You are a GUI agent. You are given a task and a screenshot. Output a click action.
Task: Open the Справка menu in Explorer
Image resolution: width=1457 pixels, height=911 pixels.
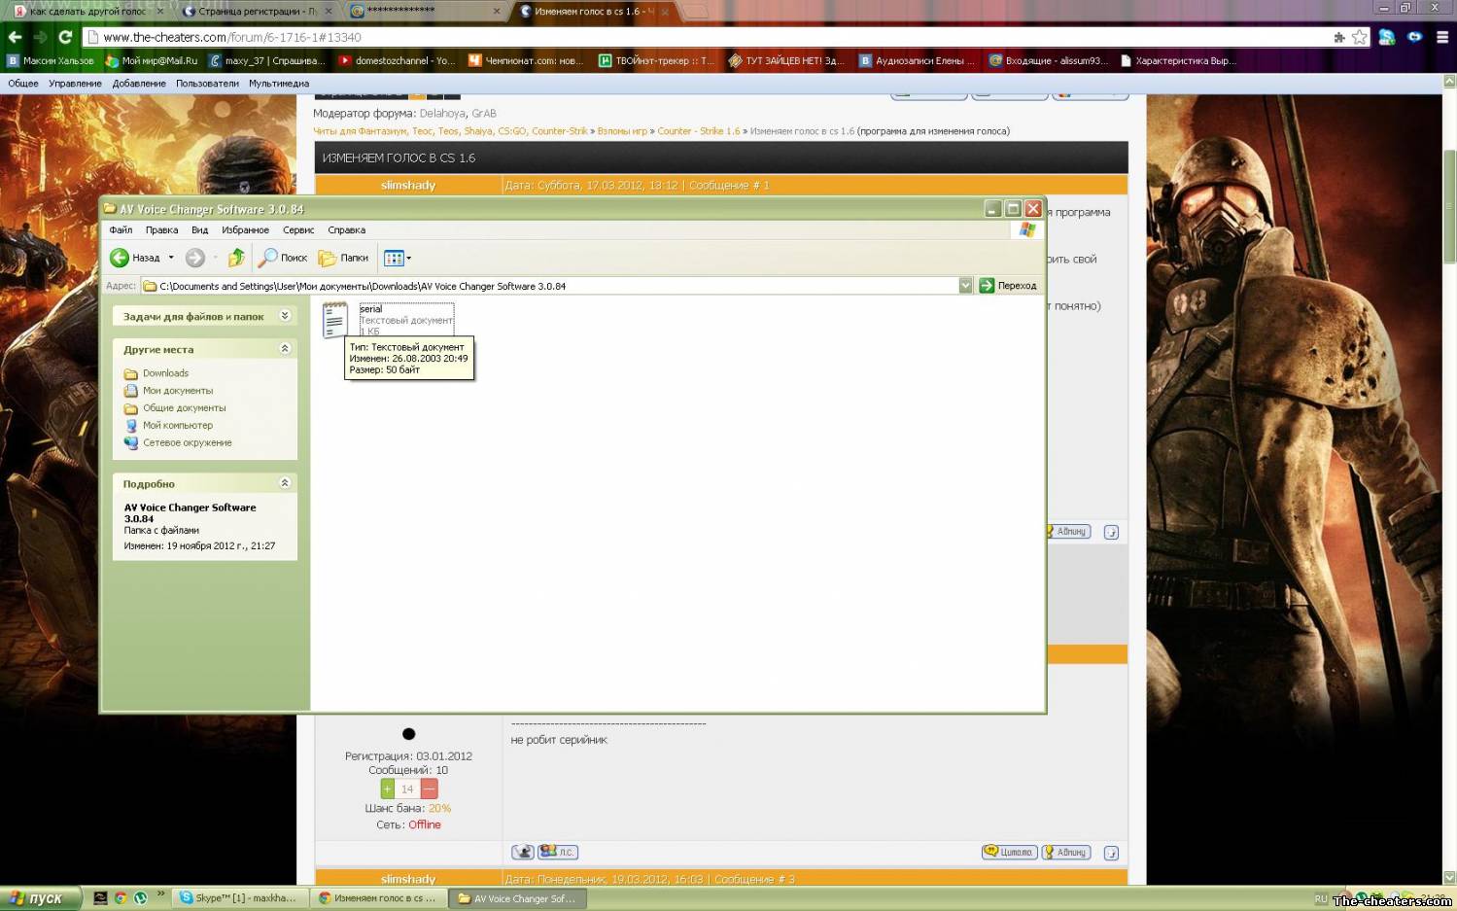click(x=346, y=230)
